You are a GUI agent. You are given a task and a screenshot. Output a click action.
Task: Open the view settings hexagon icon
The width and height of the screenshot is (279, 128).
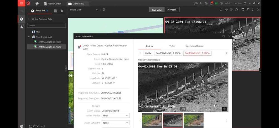point(237,10)
